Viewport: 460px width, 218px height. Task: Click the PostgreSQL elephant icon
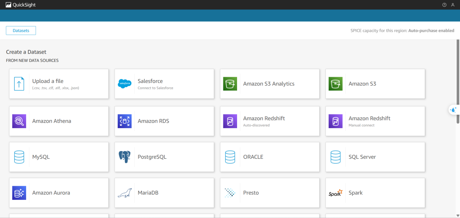pos(125,157)
